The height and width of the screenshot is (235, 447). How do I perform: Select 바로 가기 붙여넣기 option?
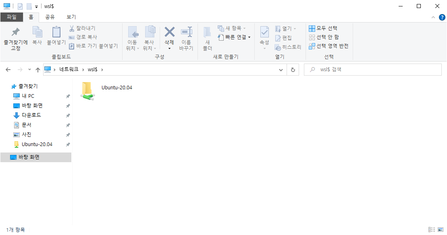click(x=93, y=46)
